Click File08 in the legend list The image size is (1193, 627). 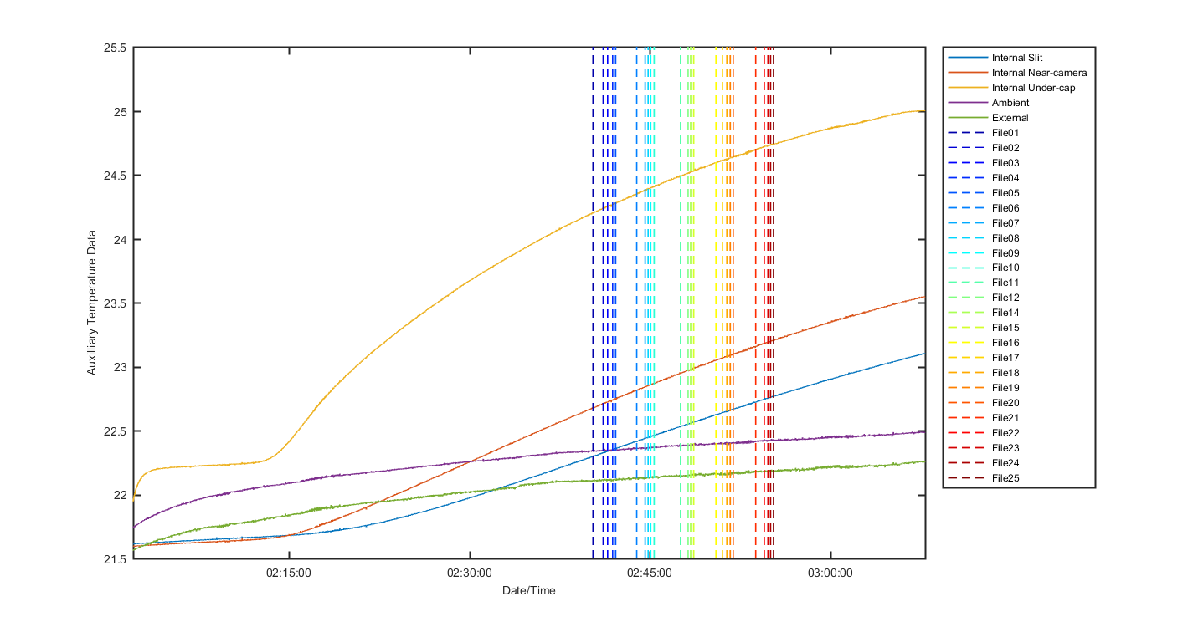(x=1005, y=238)
